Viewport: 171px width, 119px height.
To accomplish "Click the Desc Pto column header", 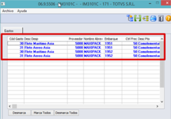I will 149,39.
